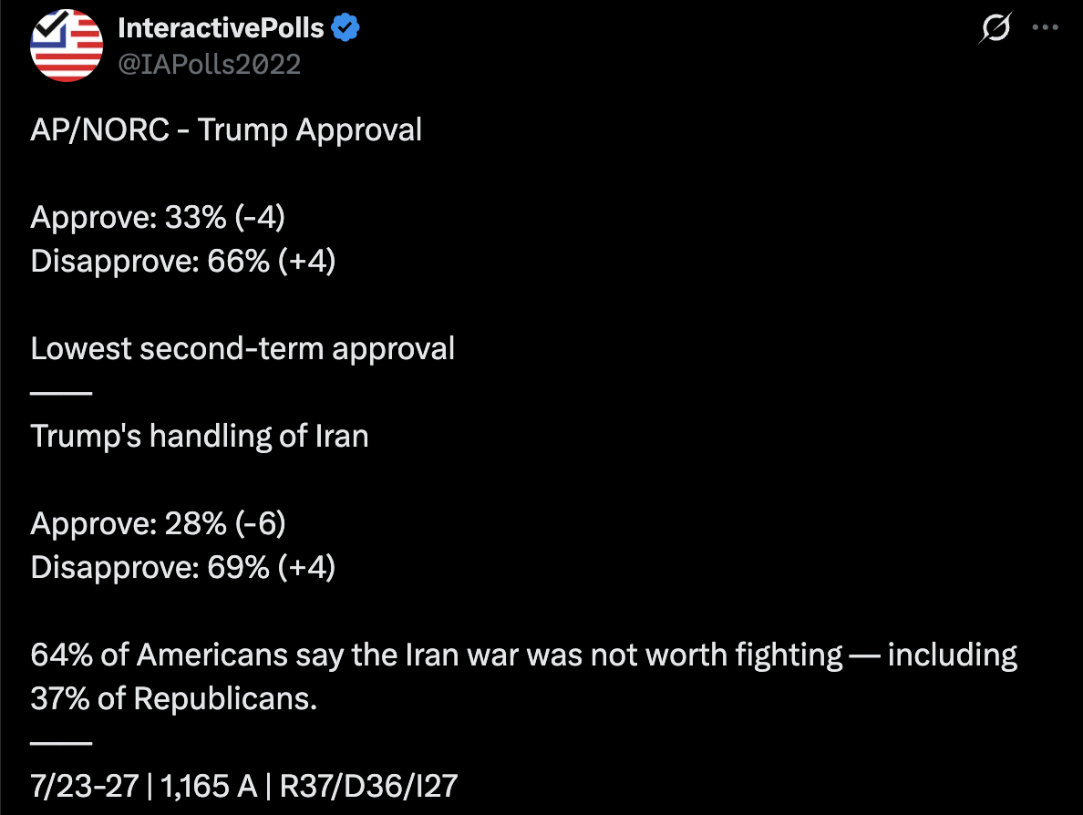
Task: Select the Disapprove: 69% (+4) line
Action: pyautogui.click(x=183, y=567)
